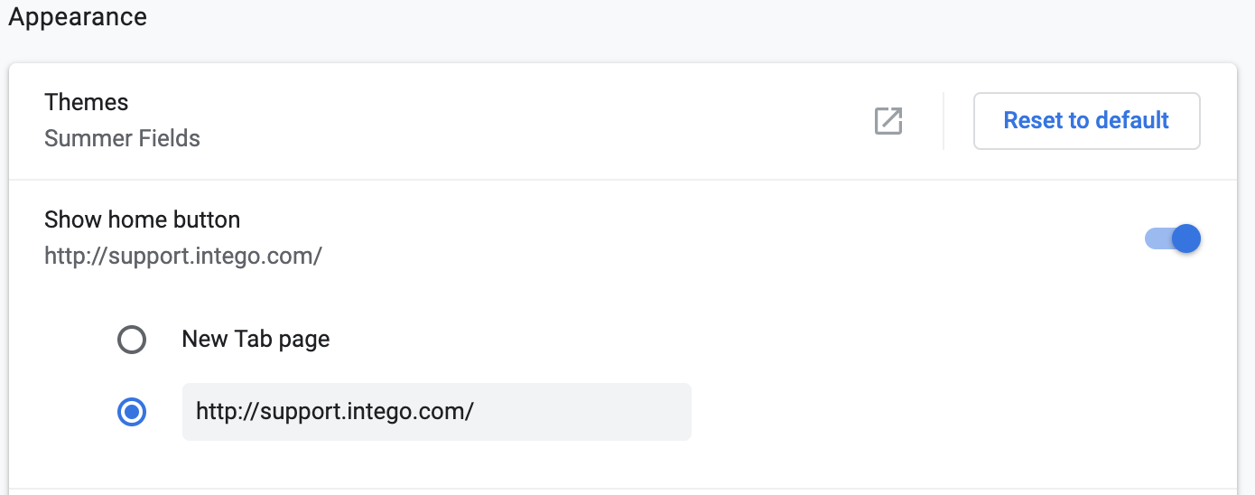
Task: Click the Summer Fields theme name
Action: [122, 138]
